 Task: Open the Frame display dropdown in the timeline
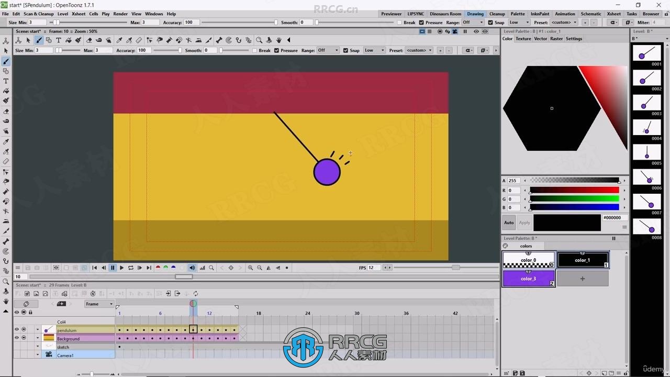click(x=99, y=304)
